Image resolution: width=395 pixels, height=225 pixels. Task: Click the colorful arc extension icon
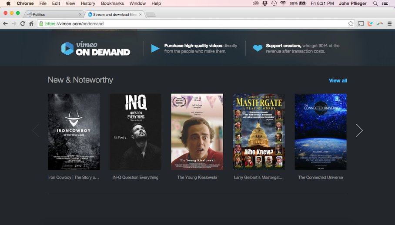tap(380, 23)
